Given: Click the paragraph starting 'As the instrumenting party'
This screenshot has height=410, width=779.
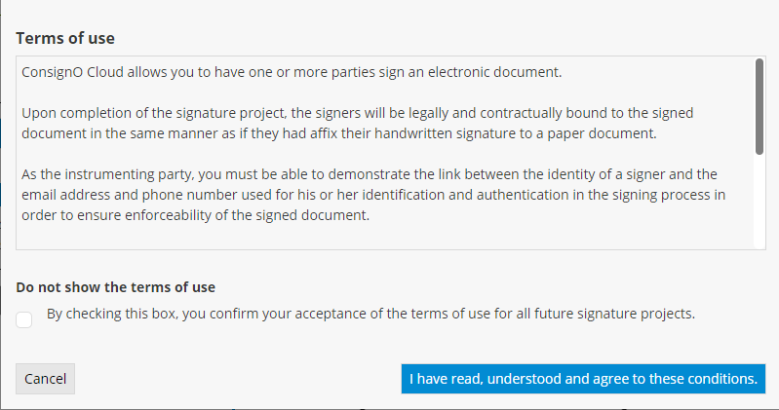Looking at the screenshot, I should point(369,195).
